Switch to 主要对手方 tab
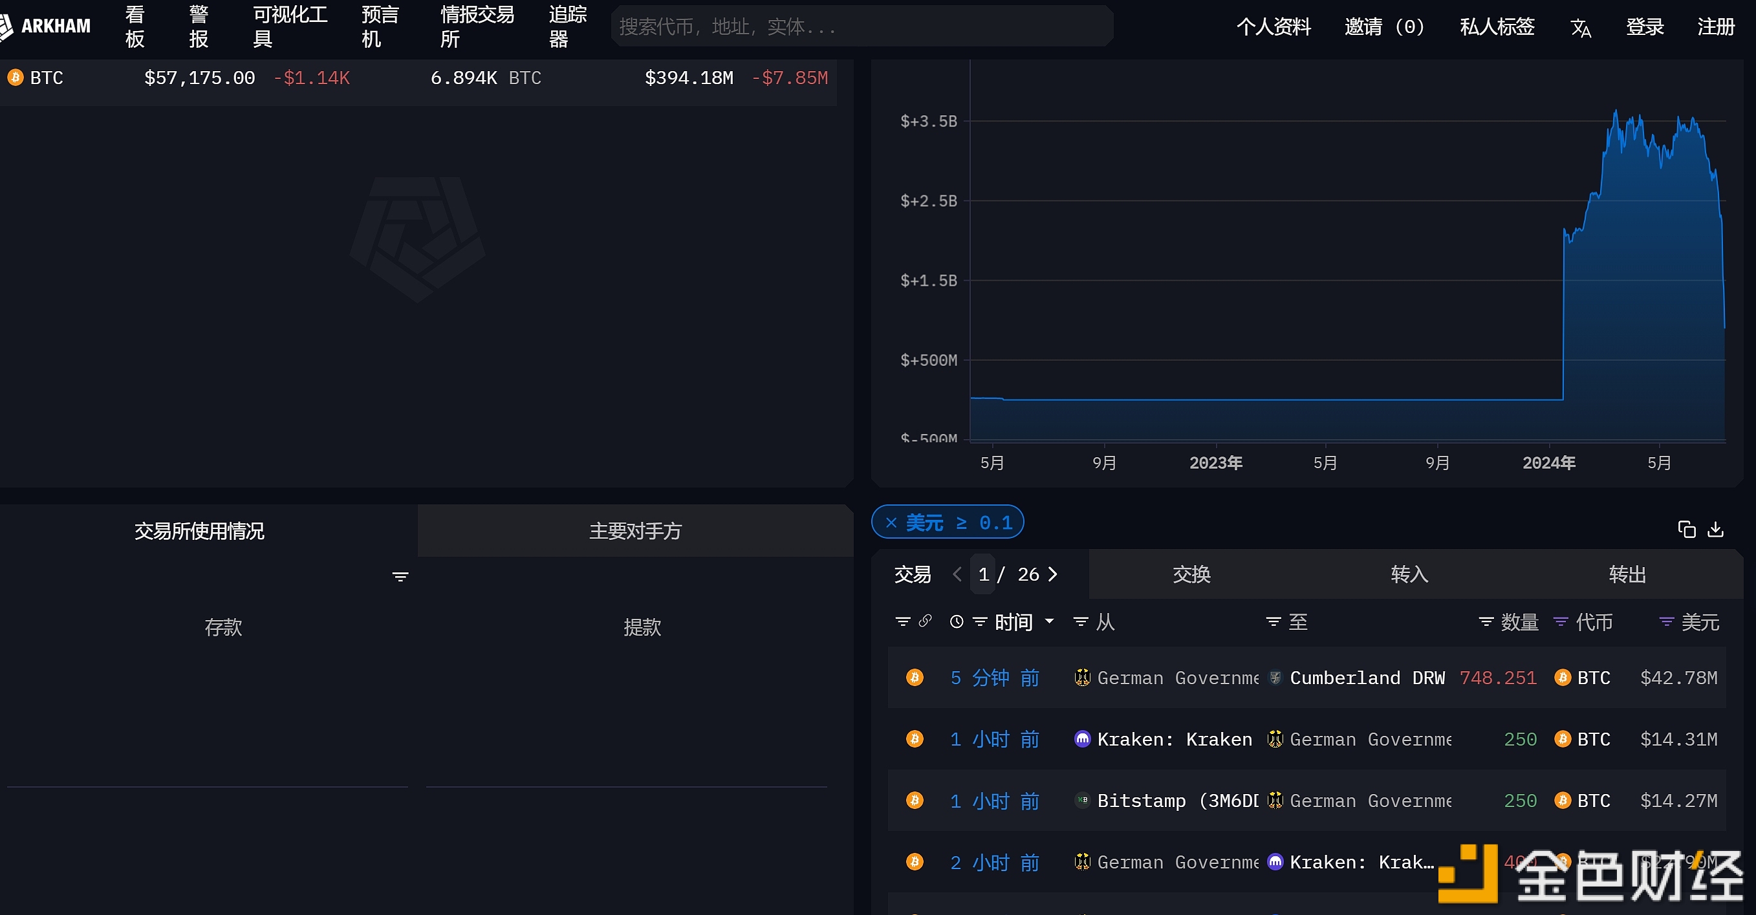This screenshot has width=1756, height=915. tap(635, 531)
